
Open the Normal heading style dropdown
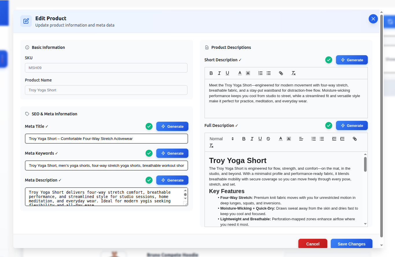221,139
